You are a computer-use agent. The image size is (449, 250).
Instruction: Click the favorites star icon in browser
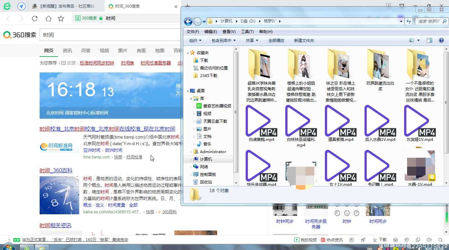[x=61, y=19]
